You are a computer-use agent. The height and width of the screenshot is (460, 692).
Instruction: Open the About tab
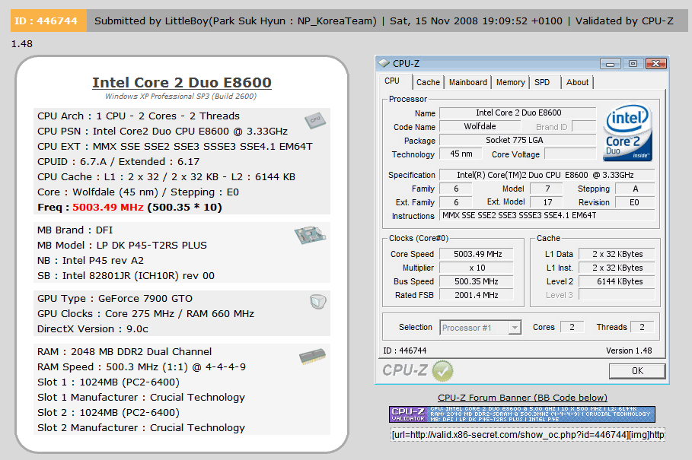[577, 82]
